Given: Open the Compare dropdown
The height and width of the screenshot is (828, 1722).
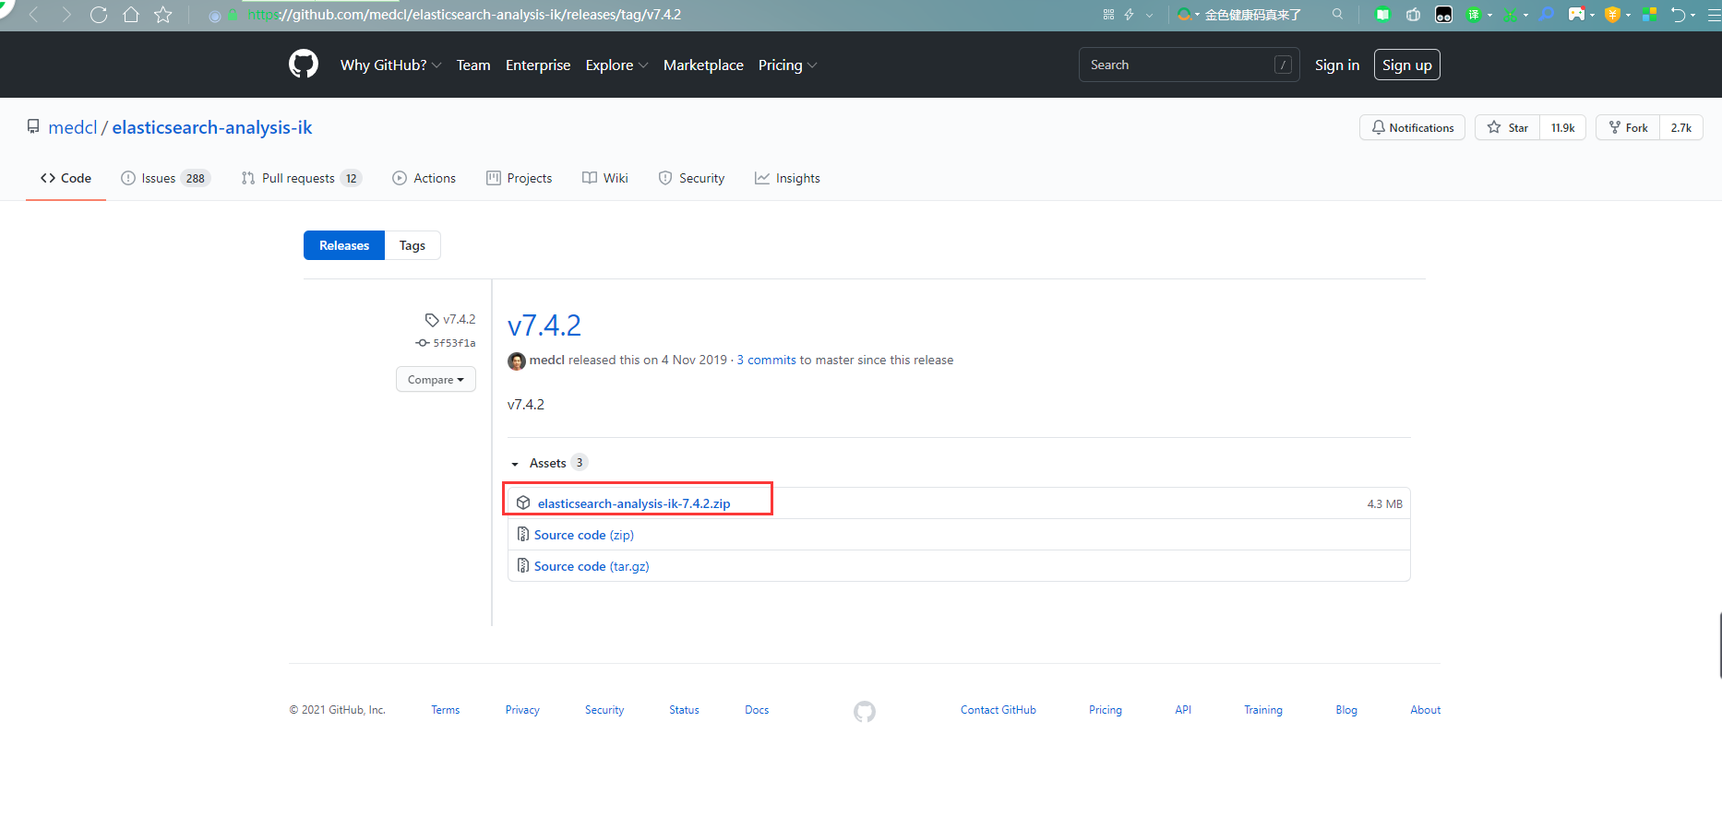Looking at the screenshot, I should pyautogui.click(x=436, y=379).
